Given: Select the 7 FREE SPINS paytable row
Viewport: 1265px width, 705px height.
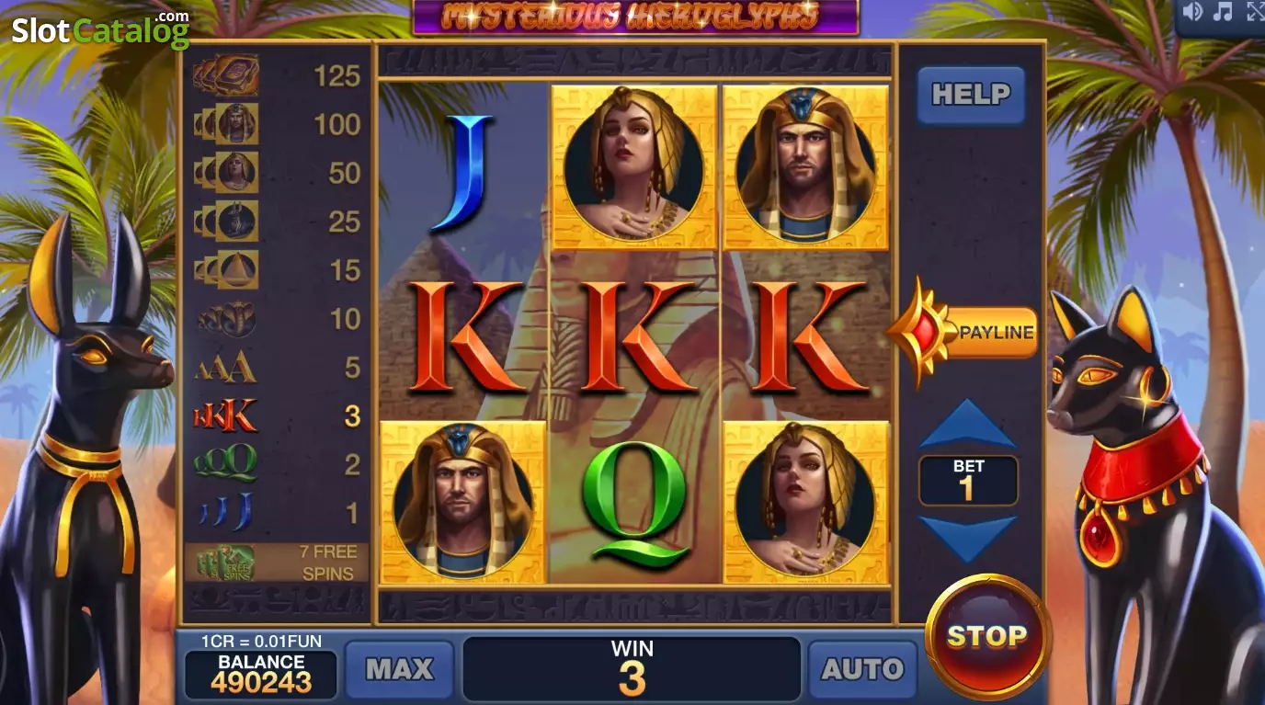Looking at the screenshot, I should pyautogui.click(x=277, y=563).
